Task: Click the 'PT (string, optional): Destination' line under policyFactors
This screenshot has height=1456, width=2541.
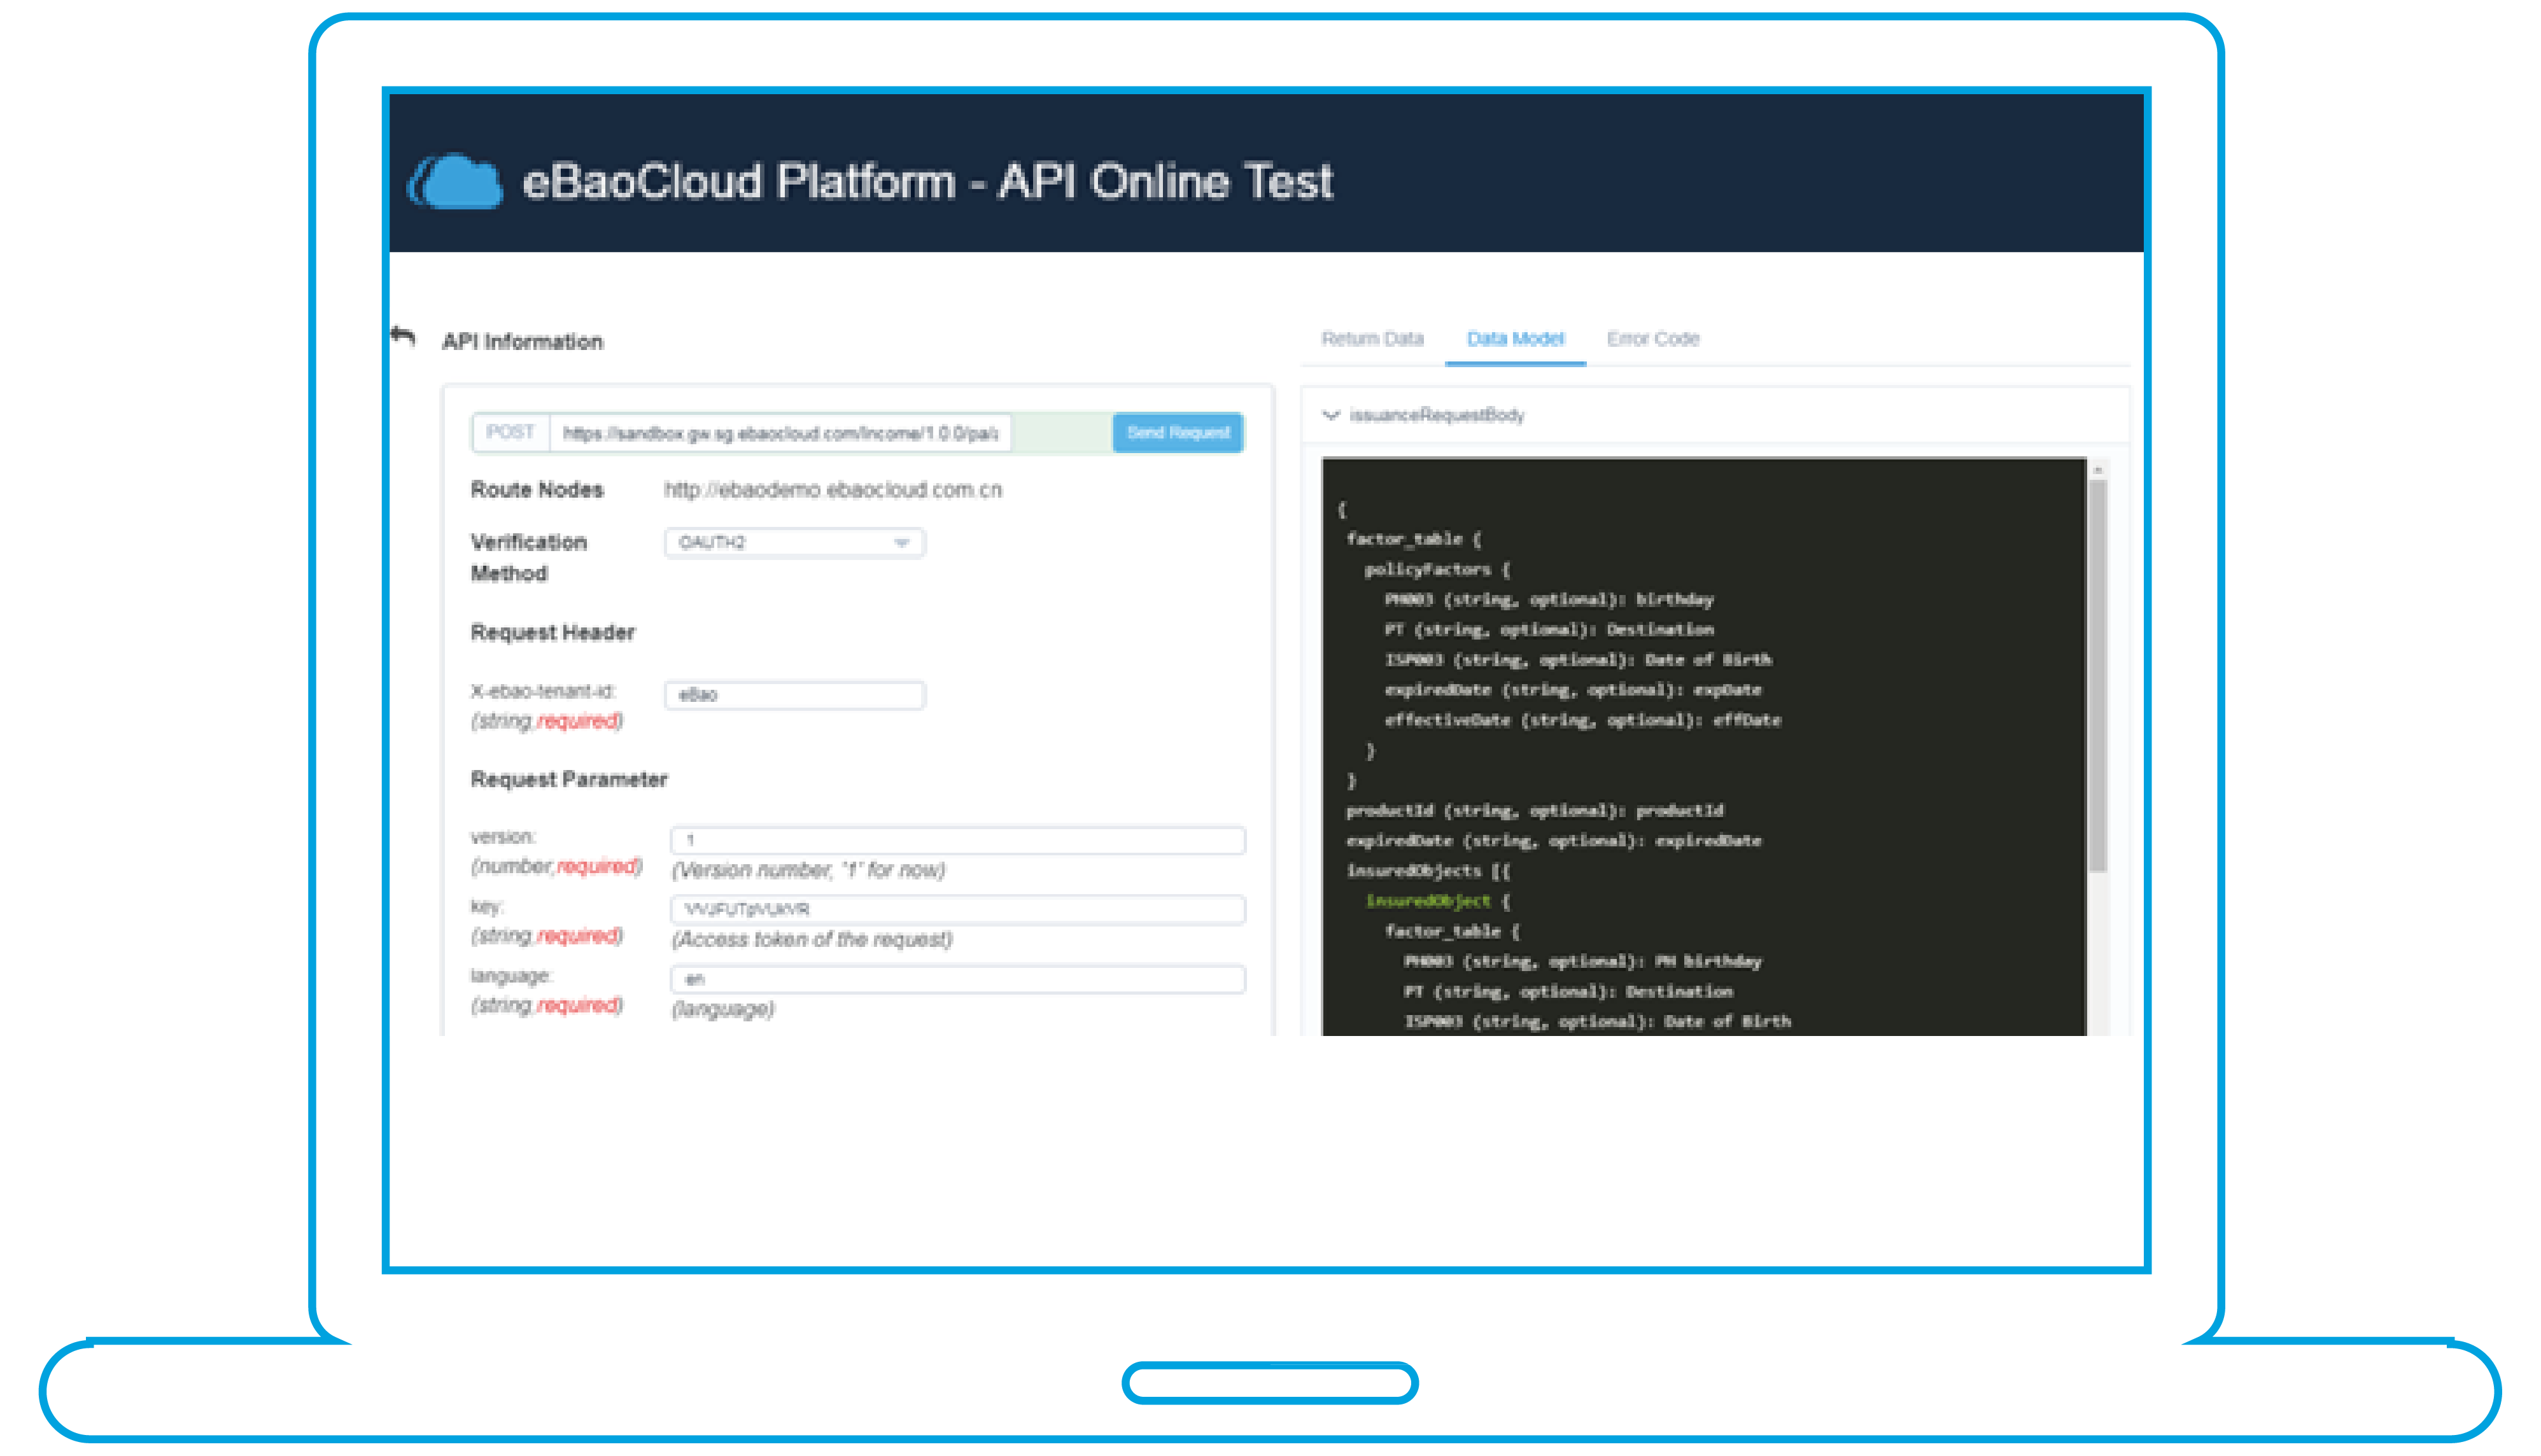Action: [x=1548, y=630]
